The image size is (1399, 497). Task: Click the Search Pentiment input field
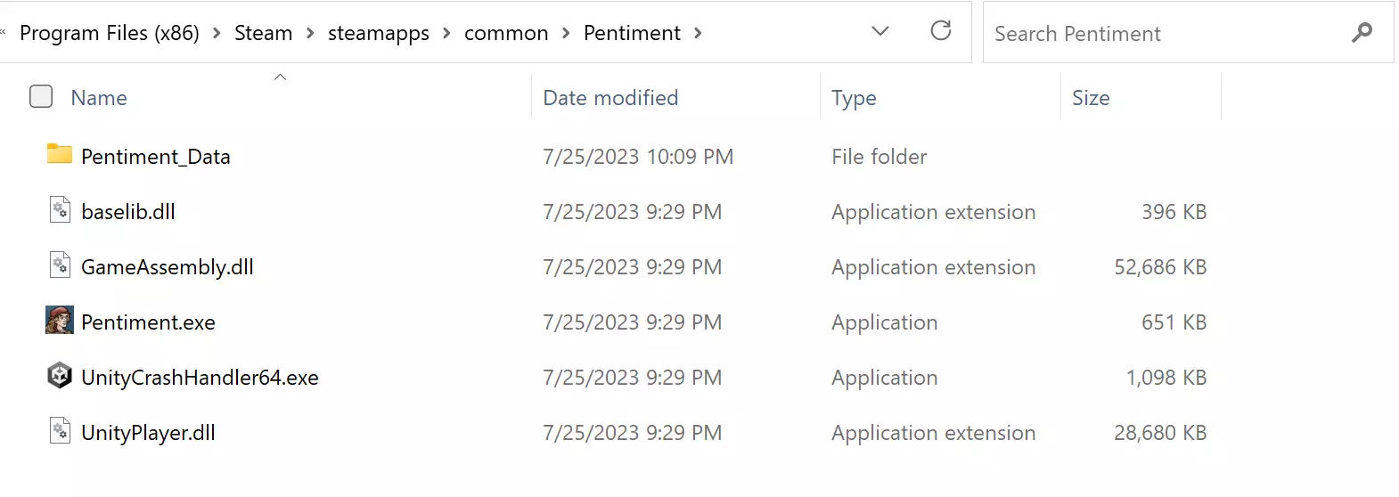(1158, 34)
